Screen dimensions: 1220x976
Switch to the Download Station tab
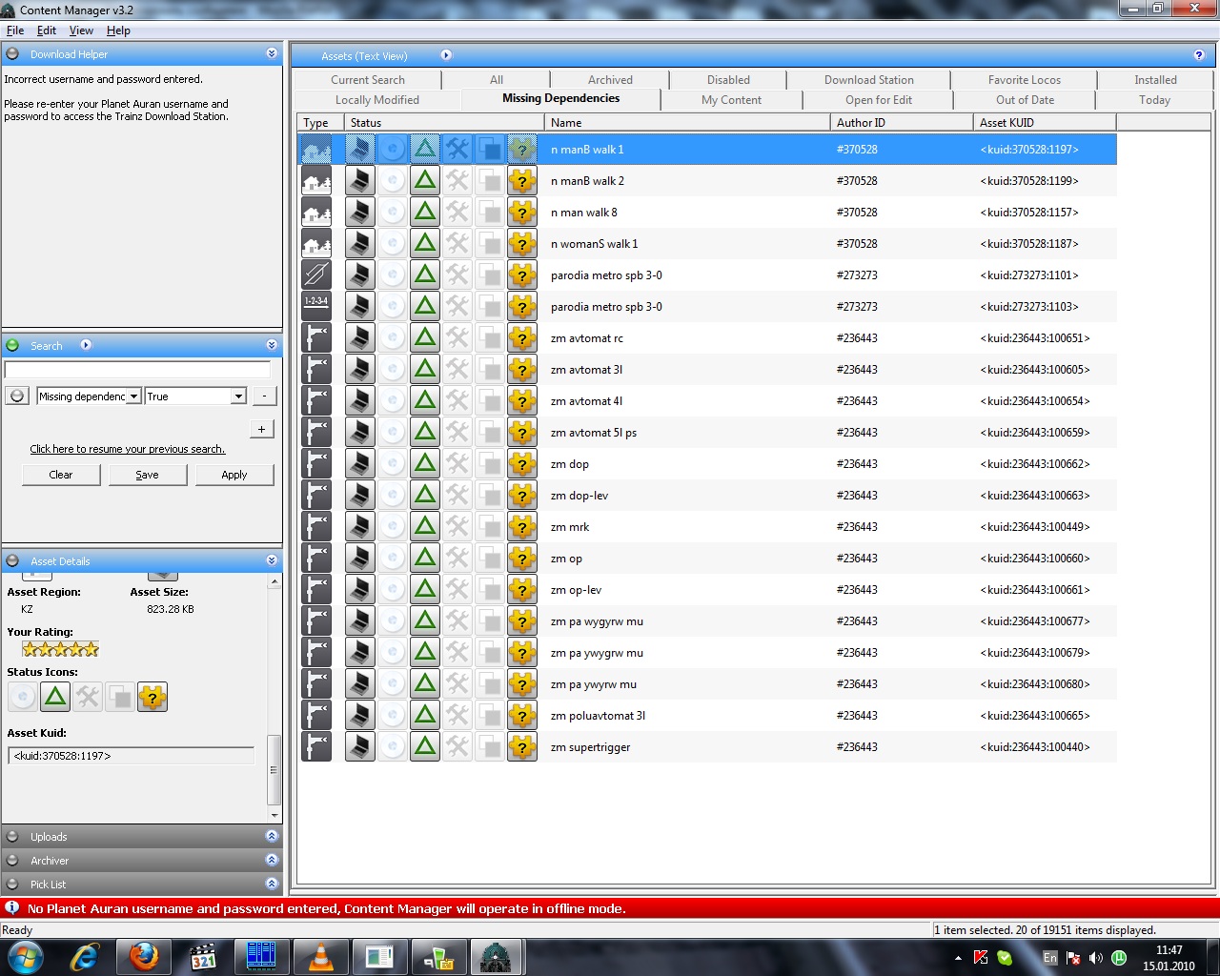click(868, 80)
